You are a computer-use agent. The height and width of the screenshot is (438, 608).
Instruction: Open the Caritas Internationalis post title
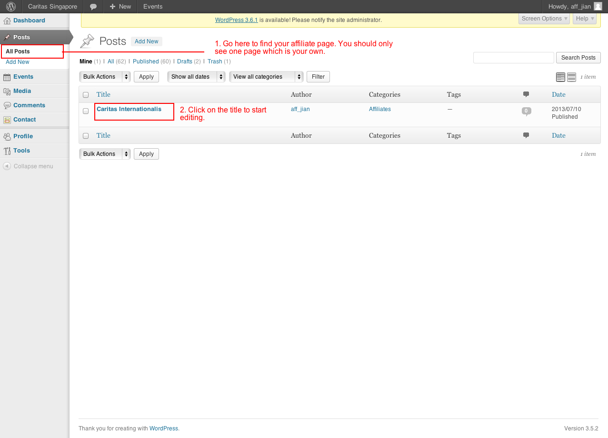pyautogui.click(x=129, y=109)
